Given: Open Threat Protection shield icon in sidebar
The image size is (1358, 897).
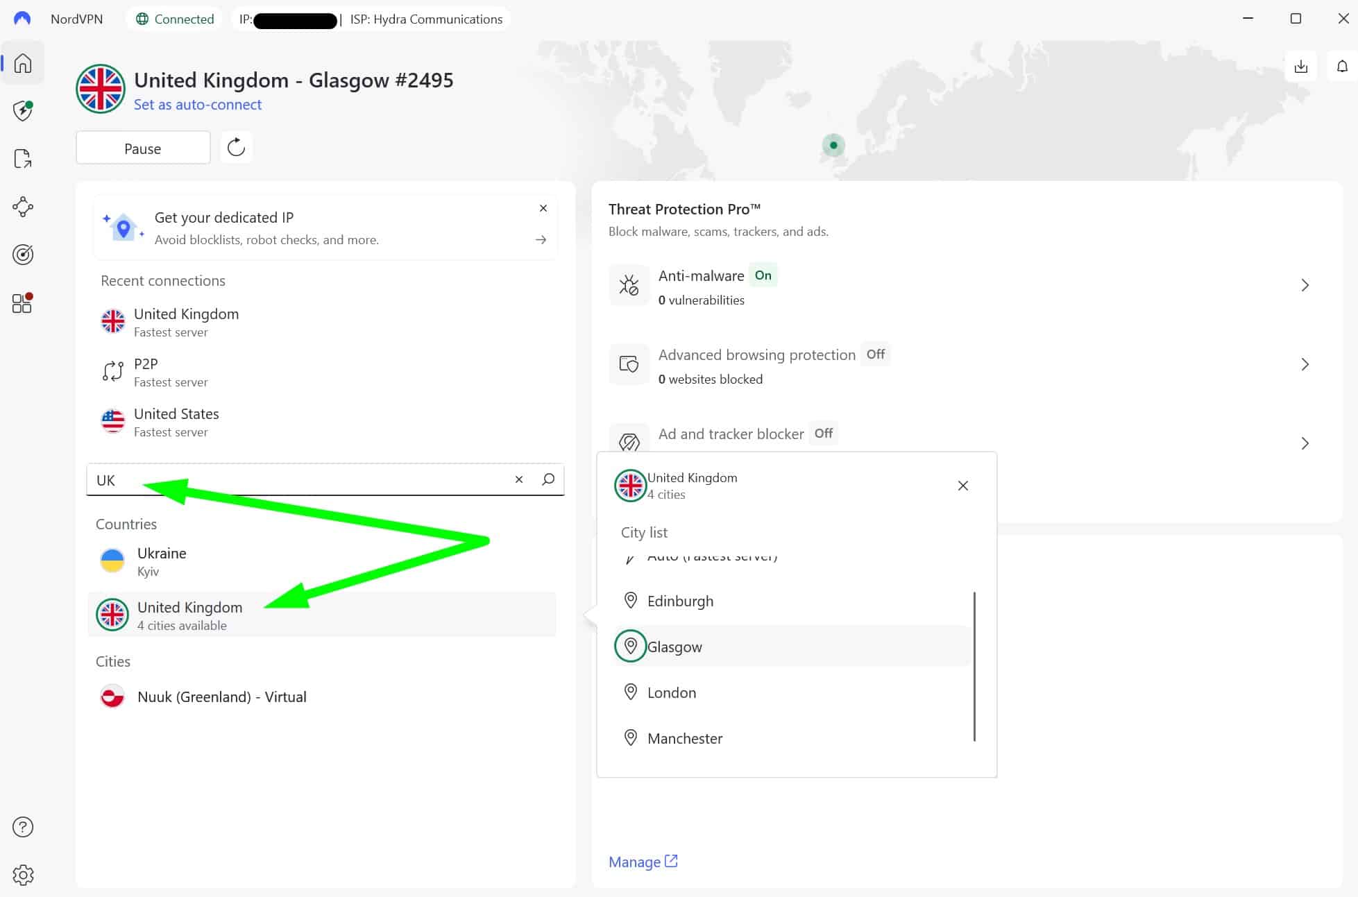Looking at the screenshot, I should coord(23,110).
